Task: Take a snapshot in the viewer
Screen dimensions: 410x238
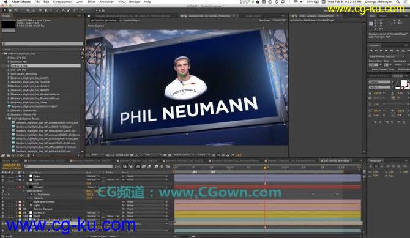Action: pos(132,155)
